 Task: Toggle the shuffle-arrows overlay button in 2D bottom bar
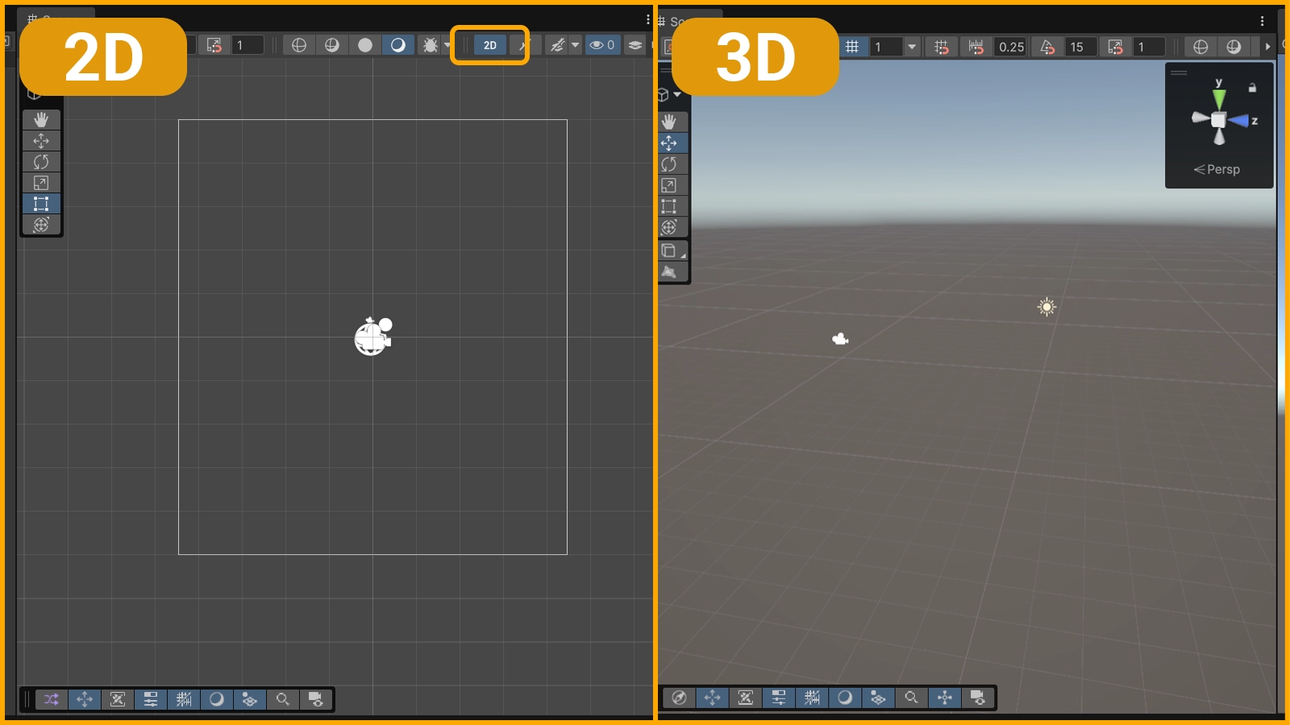tap(52, 699)
